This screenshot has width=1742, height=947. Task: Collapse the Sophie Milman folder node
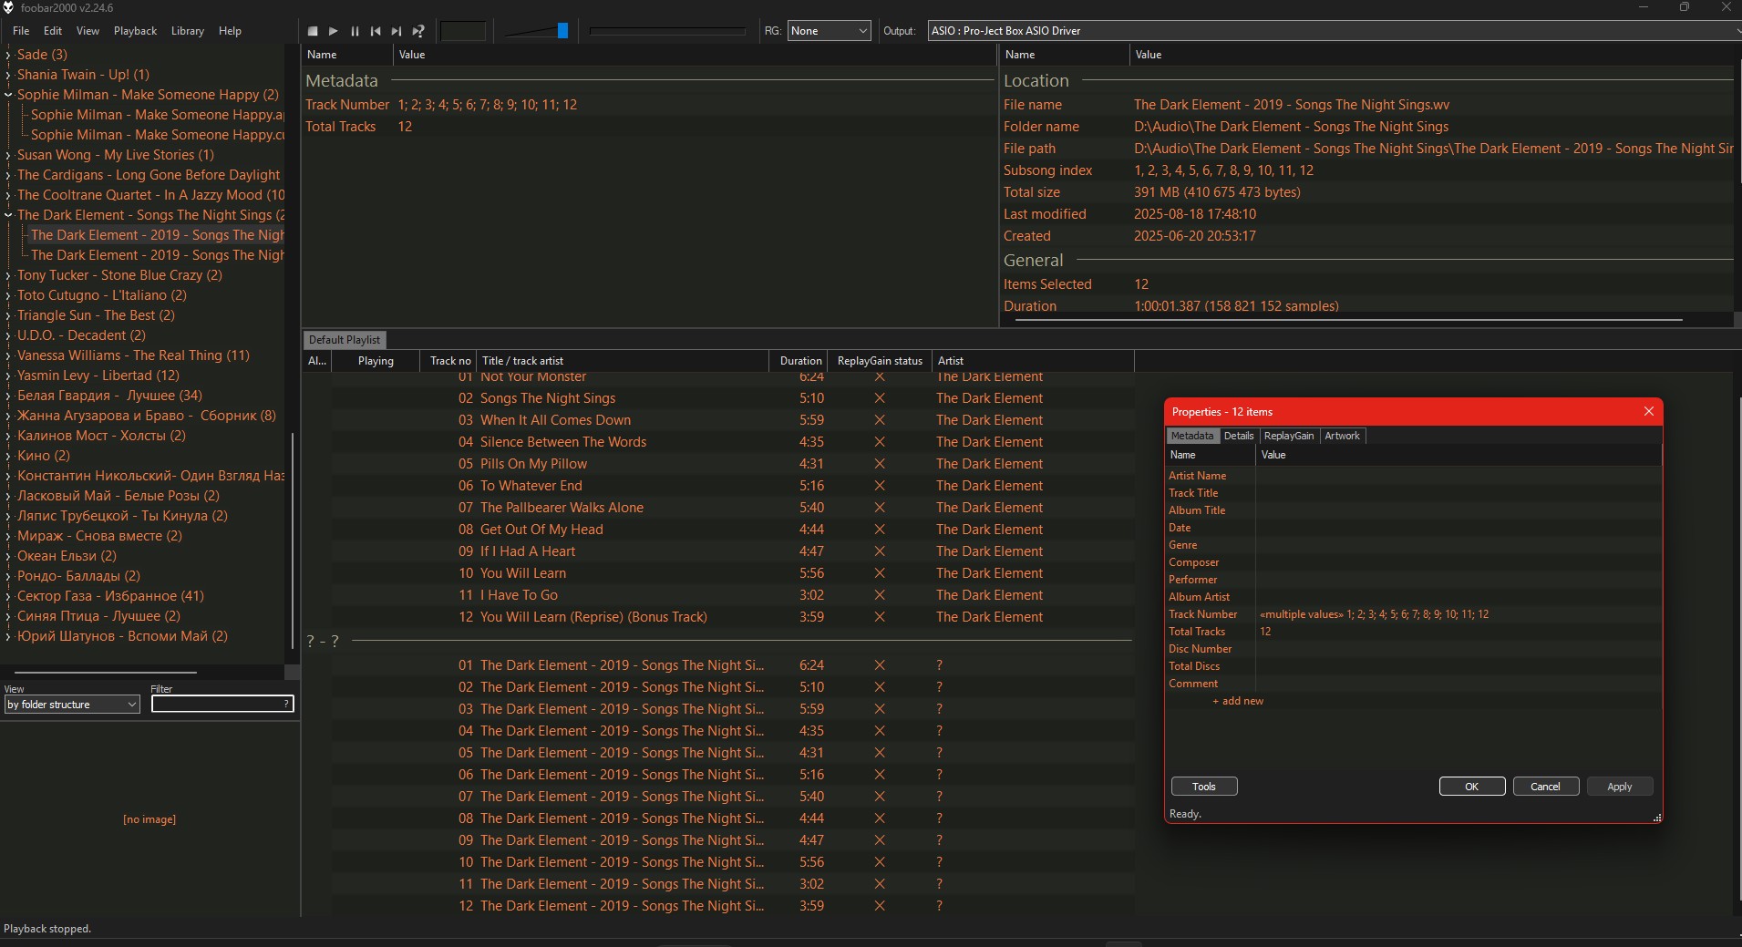coord(8,95)
